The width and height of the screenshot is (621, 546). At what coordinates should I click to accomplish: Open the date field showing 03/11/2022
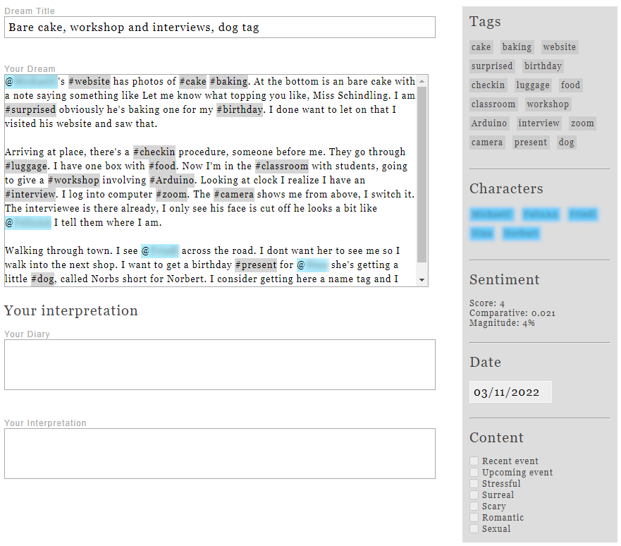tap(510, 393)
